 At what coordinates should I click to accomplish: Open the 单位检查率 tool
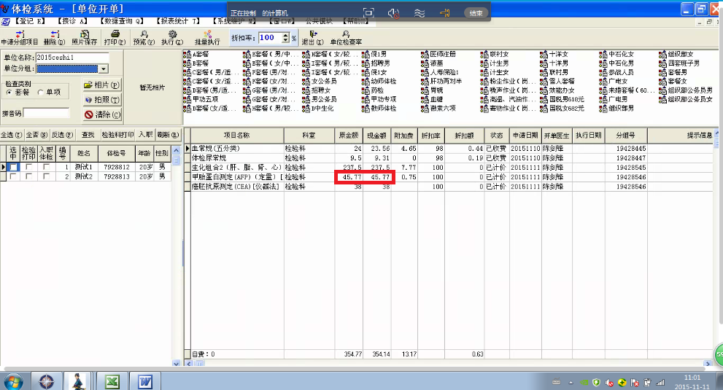[345, 34]
